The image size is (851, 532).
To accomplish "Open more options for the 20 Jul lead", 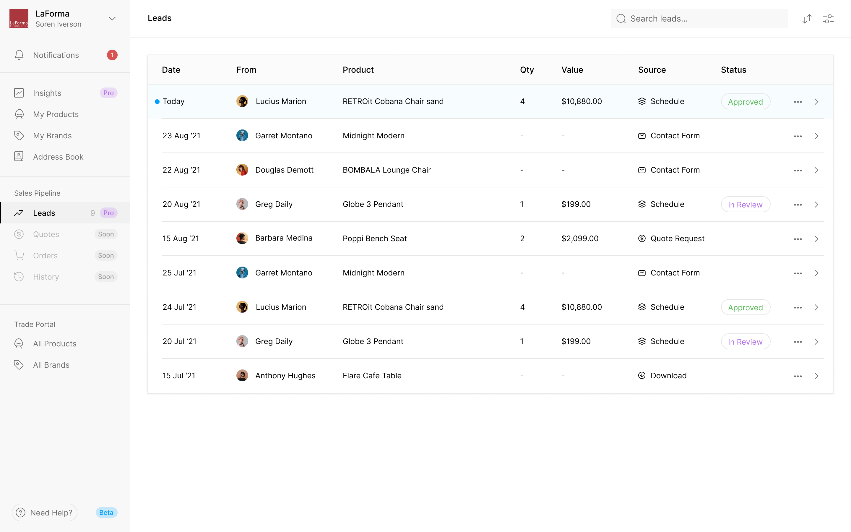I will (x=798, y=342).
